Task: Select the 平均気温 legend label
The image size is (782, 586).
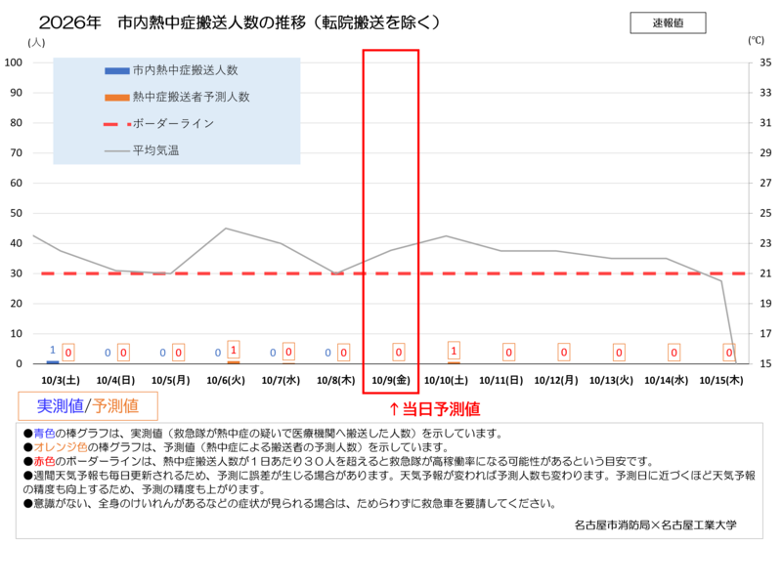Action: coord(155,150)
